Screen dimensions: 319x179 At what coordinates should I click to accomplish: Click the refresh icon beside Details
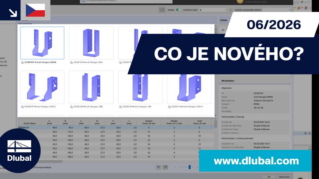pyautogui.click(x=162, y=10)
